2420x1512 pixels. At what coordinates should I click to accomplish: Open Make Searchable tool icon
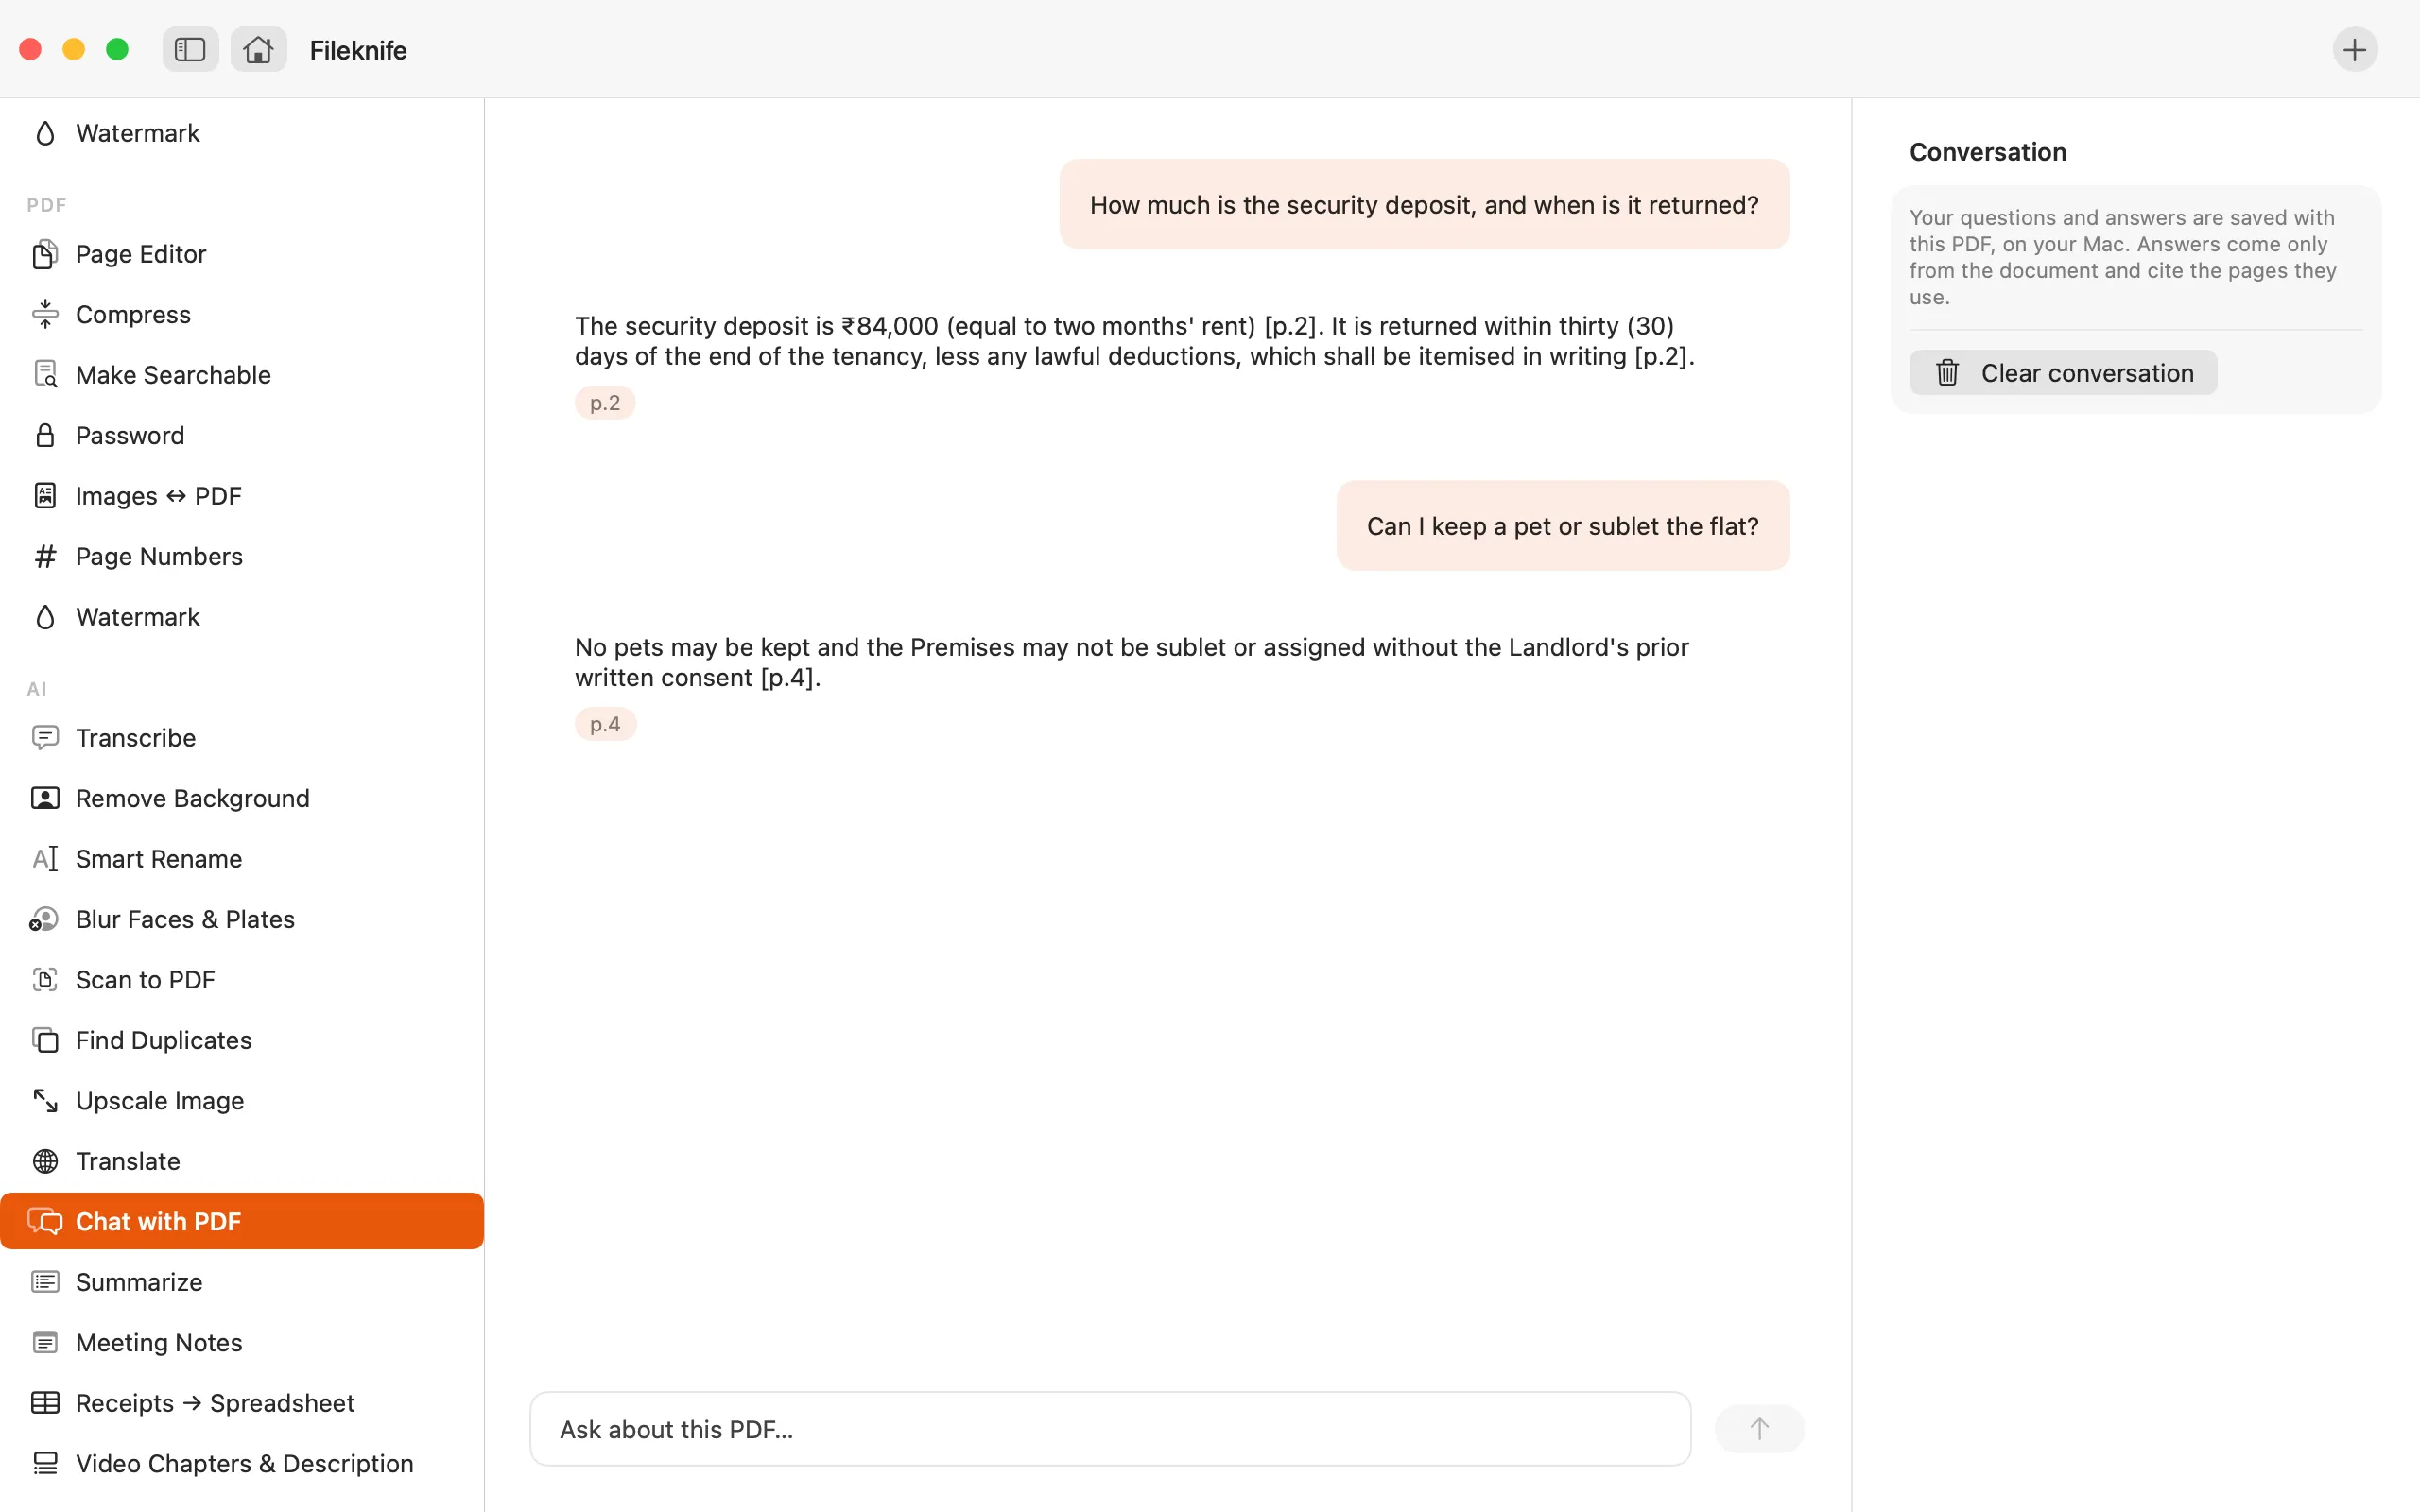(x=45, y=375)
